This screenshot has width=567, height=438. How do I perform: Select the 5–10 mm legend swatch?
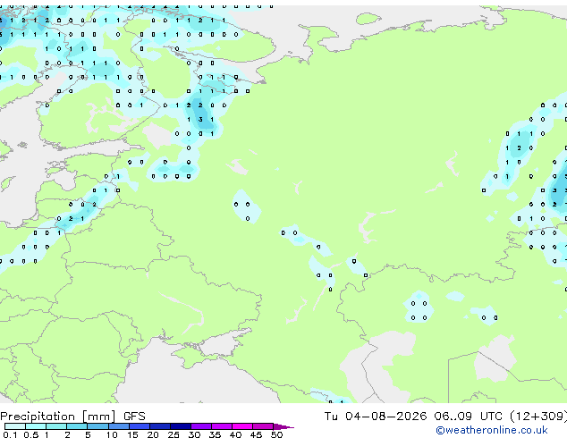(x=97, y=426)
